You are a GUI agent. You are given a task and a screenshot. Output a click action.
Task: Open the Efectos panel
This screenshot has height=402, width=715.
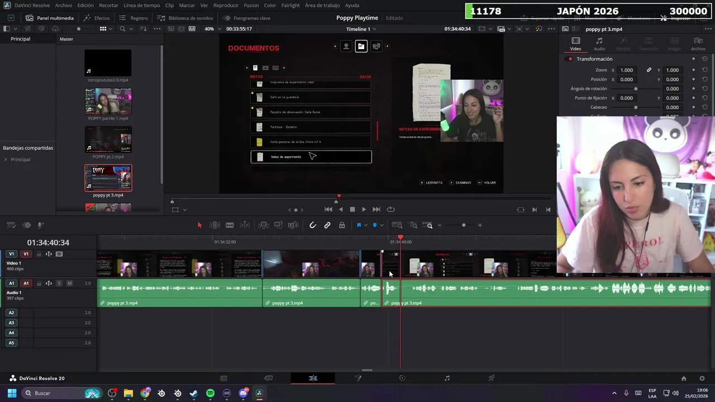pos(97,18)
